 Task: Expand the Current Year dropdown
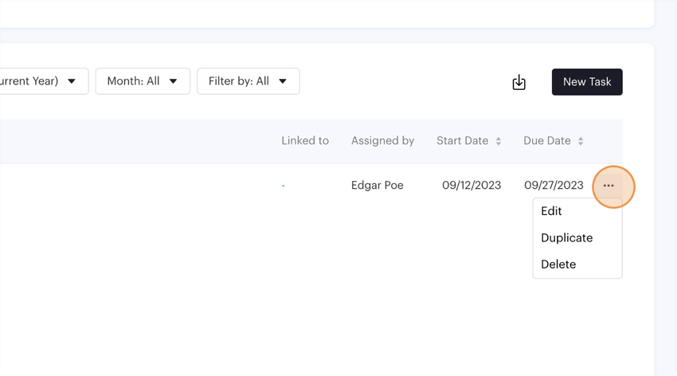pos(40,81)
